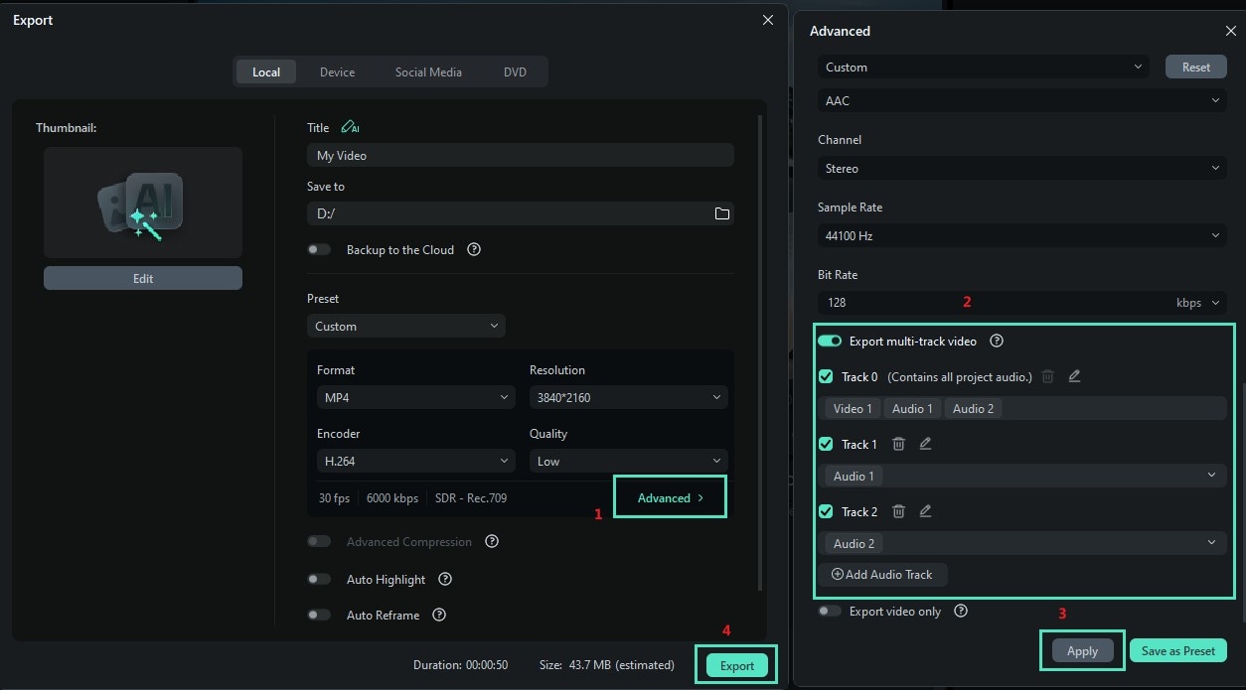Uncheck the Track 1 checkbox
The height and width of the screenshot is (690, 1246).
coord(825,444)
